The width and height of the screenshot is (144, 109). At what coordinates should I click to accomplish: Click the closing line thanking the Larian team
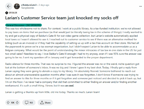tap(52, 92)
